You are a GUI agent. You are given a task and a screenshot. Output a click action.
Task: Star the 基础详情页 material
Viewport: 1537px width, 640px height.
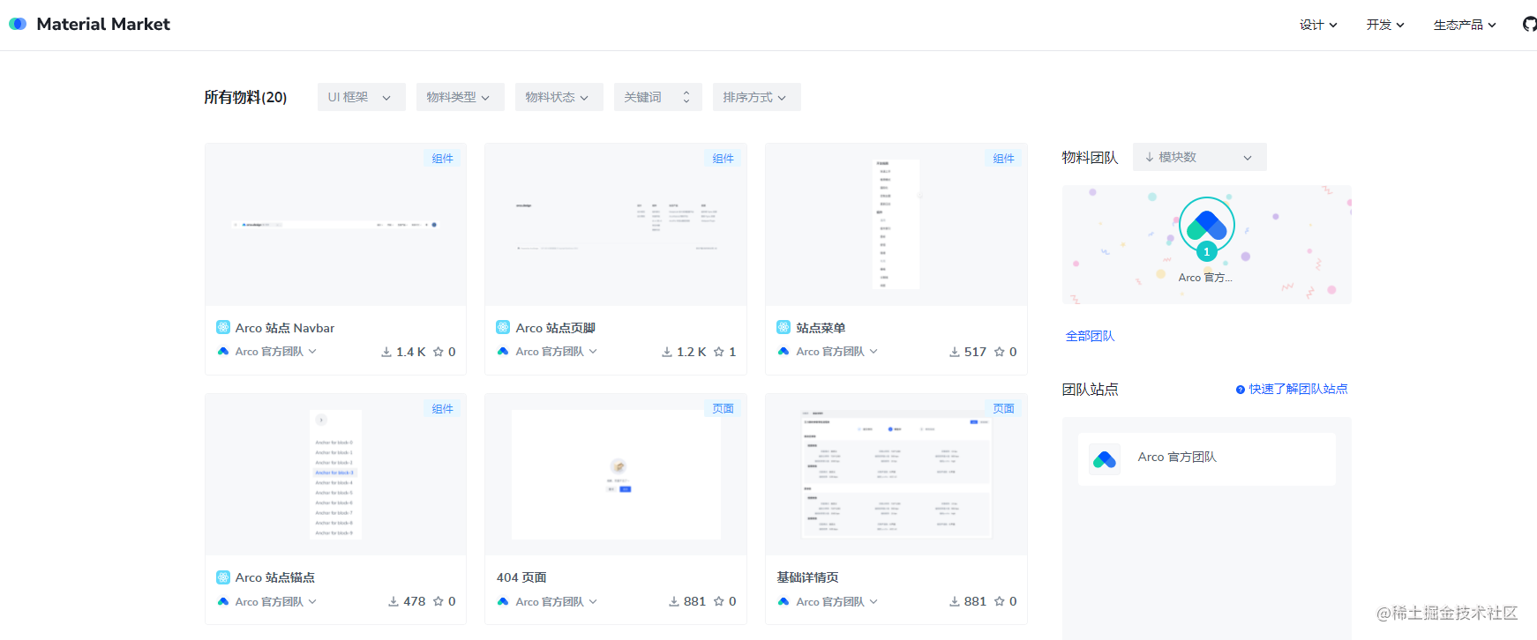1000,601
